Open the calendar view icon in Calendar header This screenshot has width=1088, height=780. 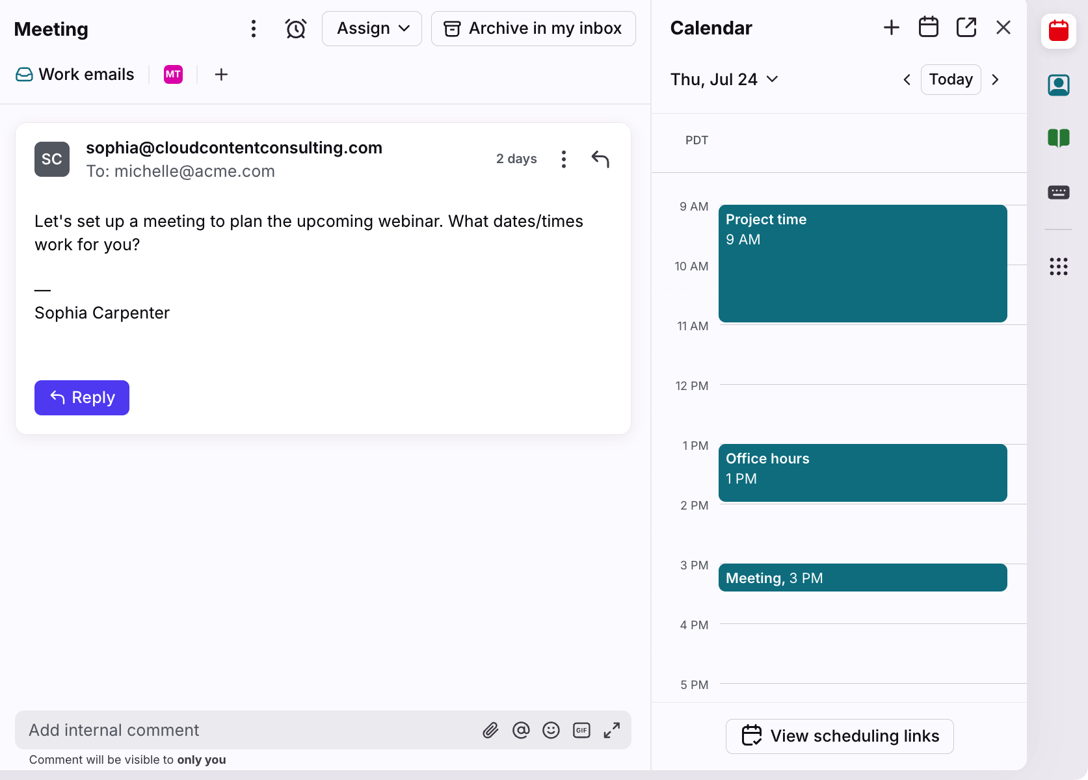929,27
